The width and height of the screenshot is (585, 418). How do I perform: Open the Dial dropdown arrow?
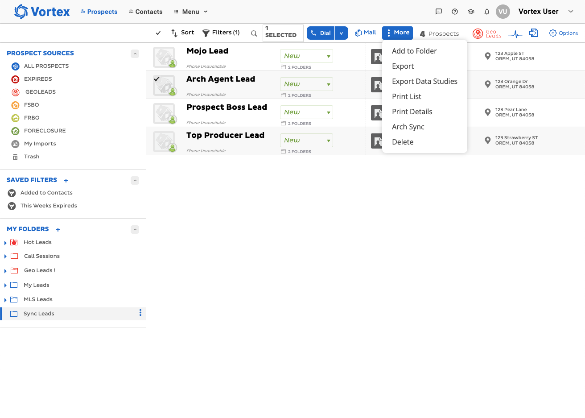(342, 33)
